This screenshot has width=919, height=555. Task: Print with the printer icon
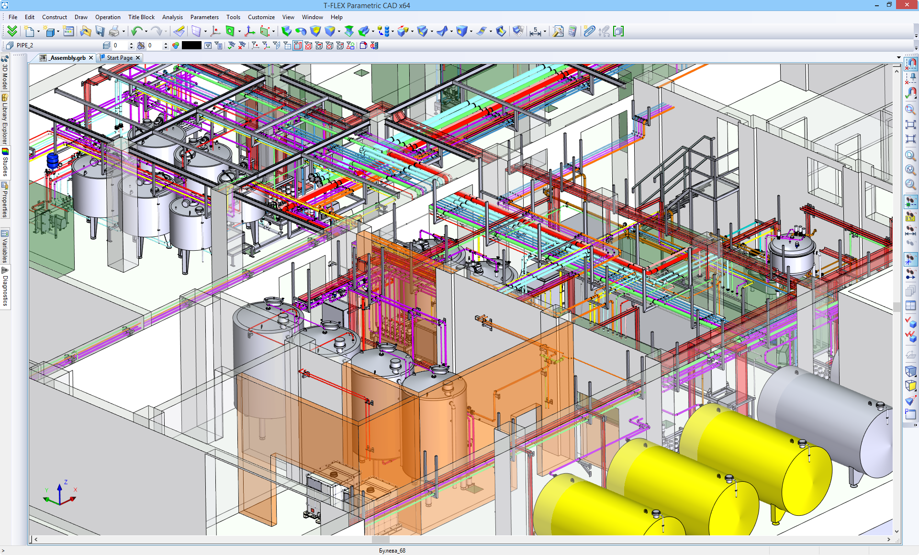(114, 31)
